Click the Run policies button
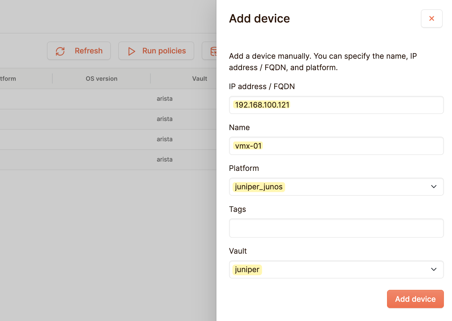 pyautogui.click(x=156, y=51)
